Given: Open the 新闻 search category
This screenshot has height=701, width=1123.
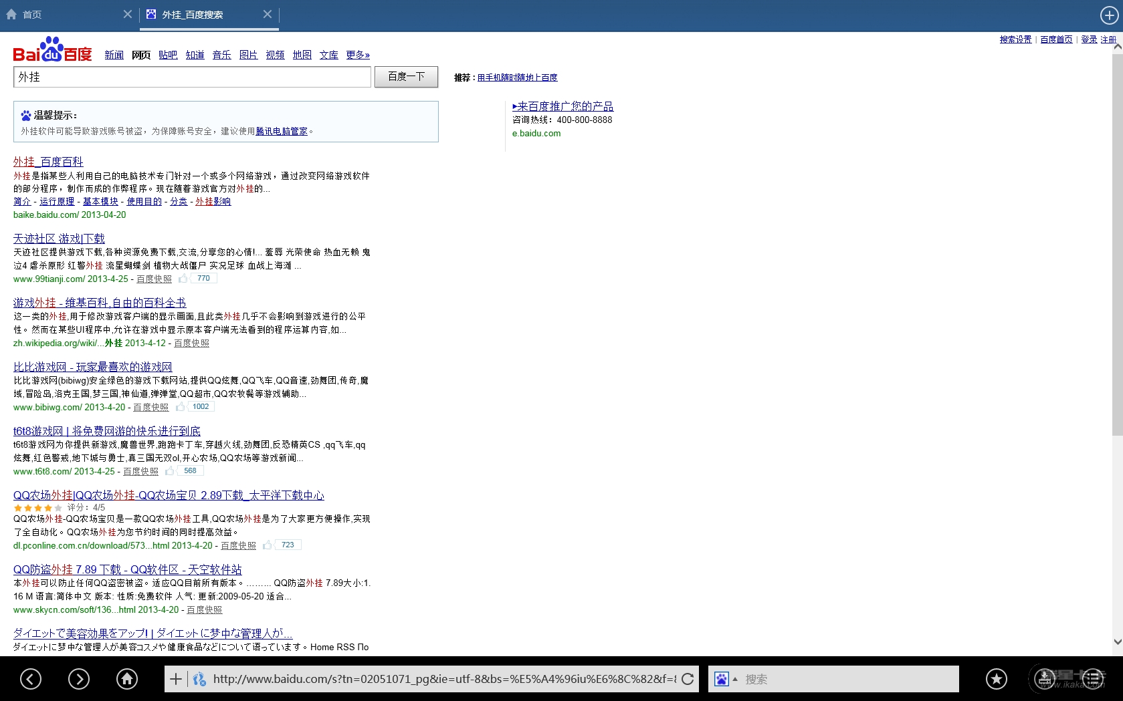Looking at the screenshot, I should pos(114,55).
